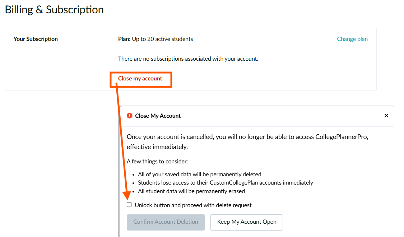Tick the Unlock button and proceed checkbox
The width and height of the screenshot is (404, 237).
point(129,205)
